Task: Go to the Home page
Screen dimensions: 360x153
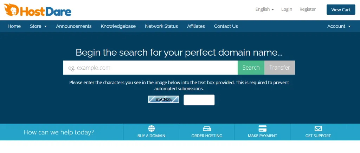Action: 14,26
